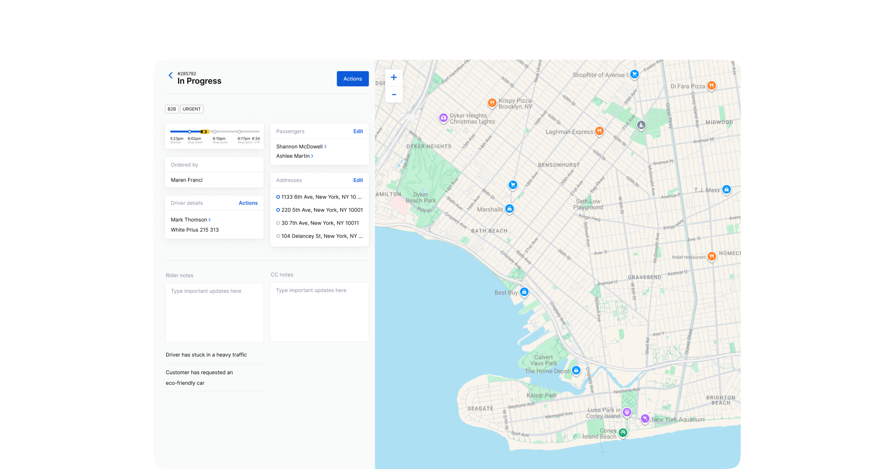Edit the Passengers list
Screen dimensions: 894x469
tap(358, 131)
